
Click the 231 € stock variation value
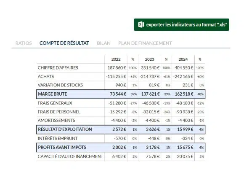point(188,85)
